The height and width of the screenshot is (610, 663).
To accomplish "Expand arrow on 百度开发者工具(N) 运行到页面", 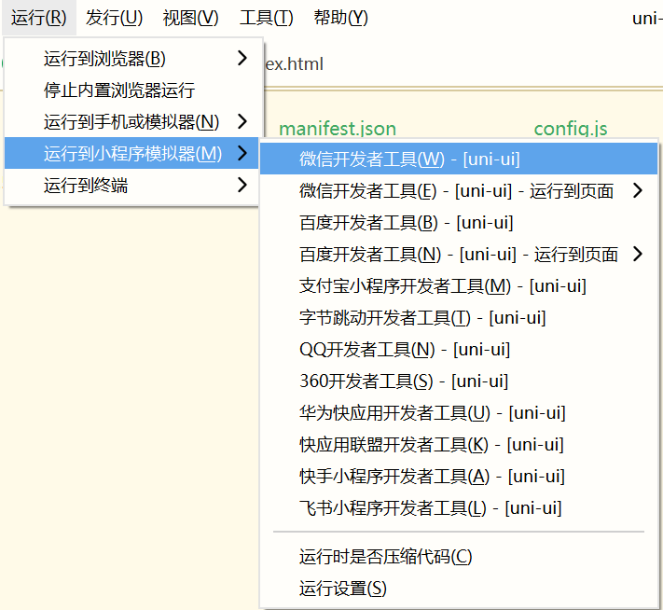I will point(638,255).
